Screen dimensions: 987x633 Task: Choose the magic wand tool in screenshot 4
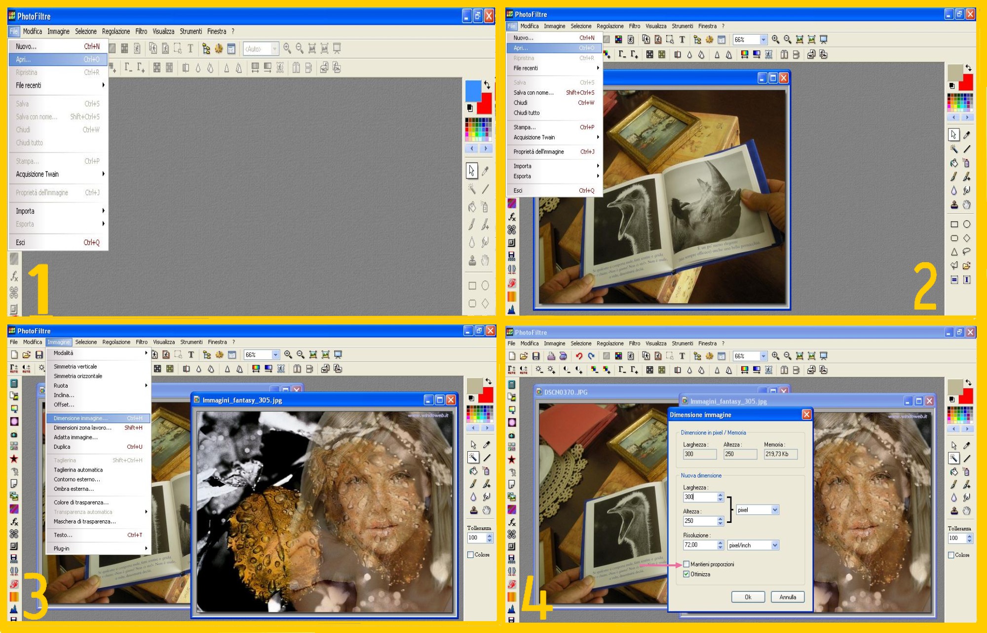pyautogui.click(x=953, y=458)
